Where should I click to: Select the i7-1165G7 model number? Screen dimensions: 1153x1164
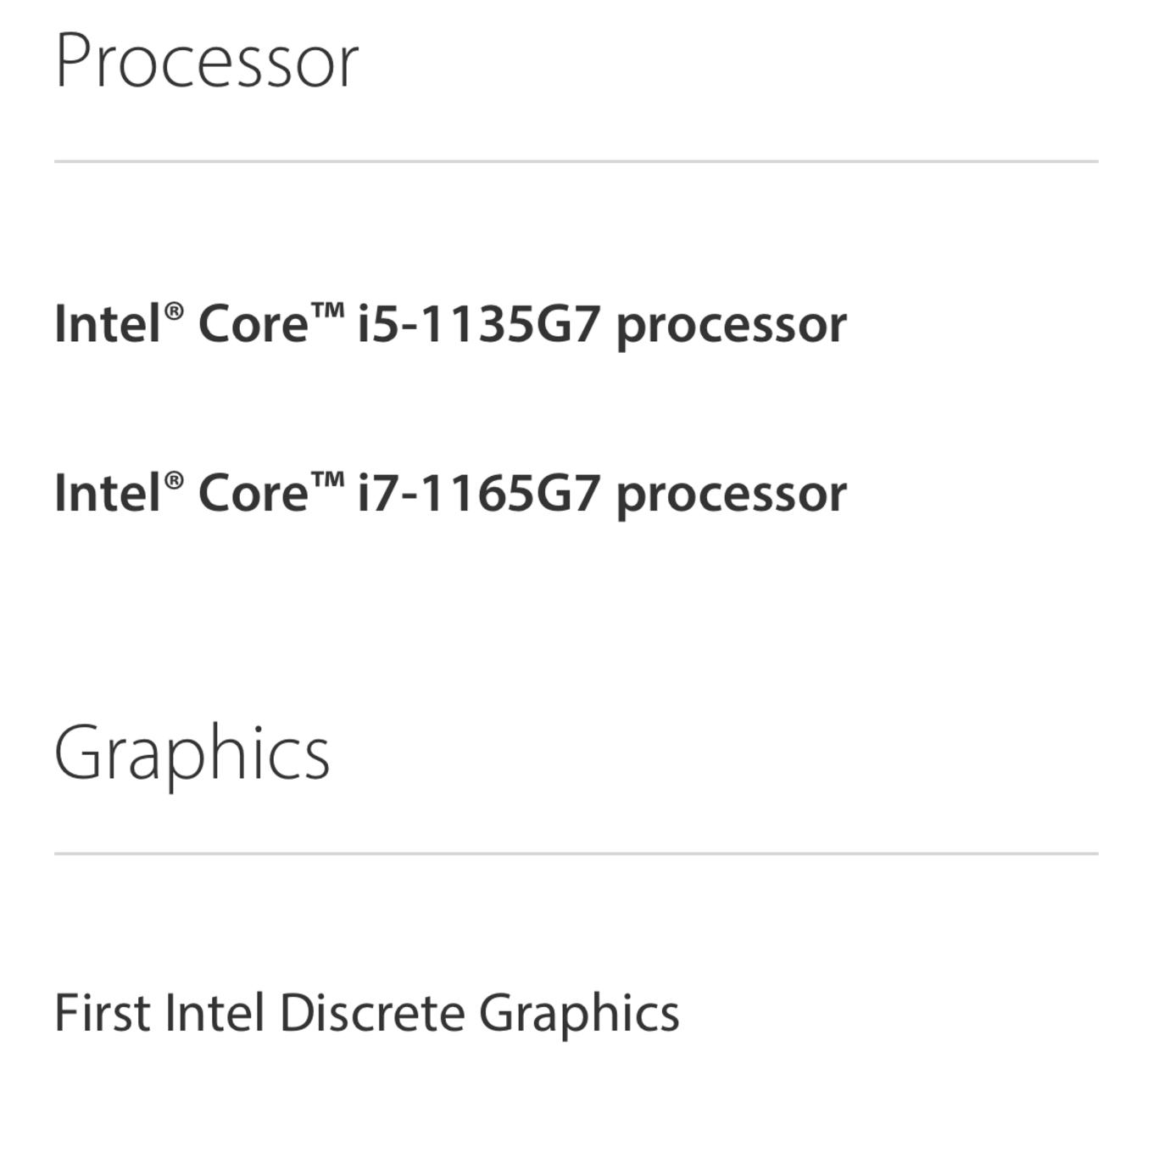coord(479,493)
